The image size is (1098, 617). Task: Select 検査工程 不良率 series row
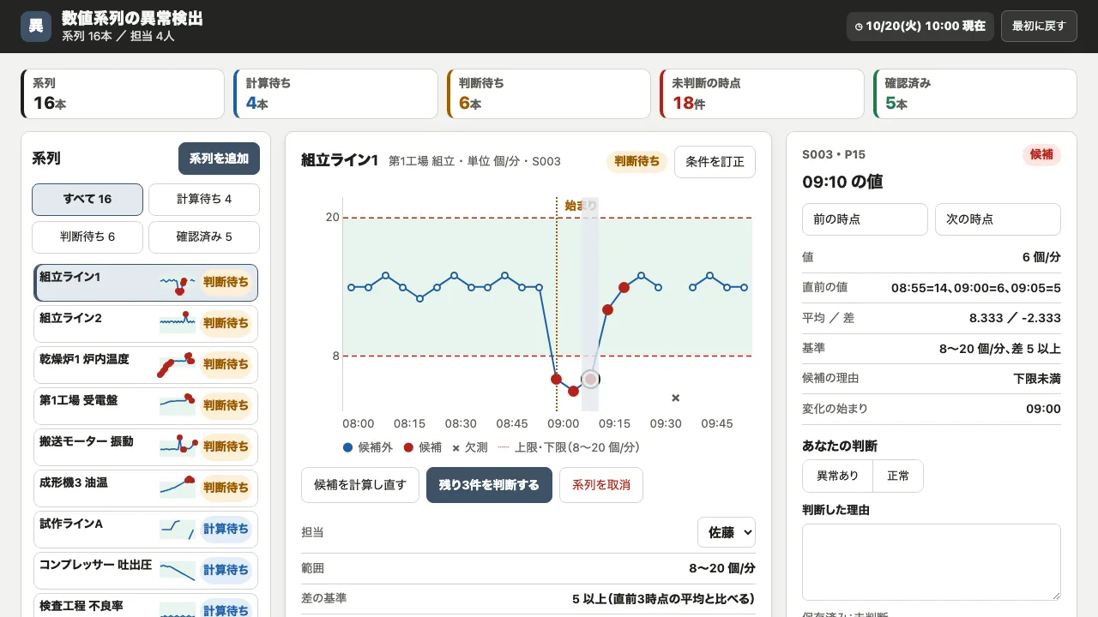point(146,607)
